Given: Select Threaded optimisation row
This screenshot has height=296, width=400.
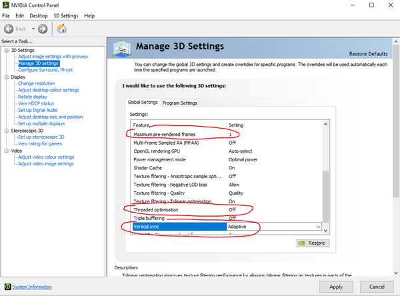Looking at the screenshot, I should pyautogui.click(x=226, y=210).
